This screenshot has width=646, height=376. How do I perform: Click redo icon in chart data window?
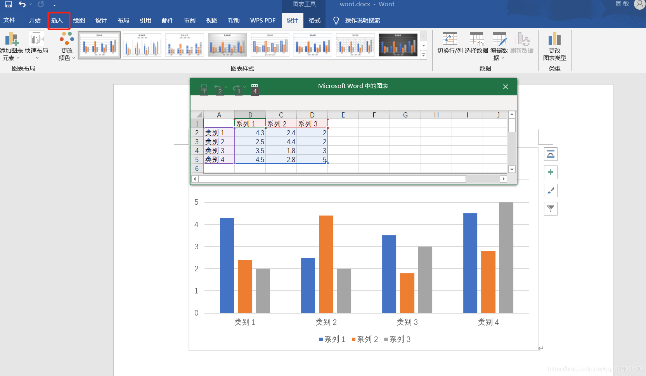click(237, 88)
